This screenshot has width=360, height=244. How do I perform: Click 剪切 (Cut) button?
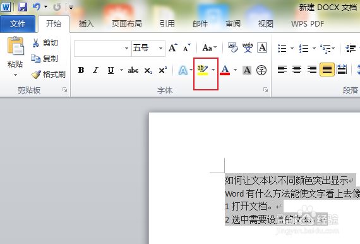[x=45, y=43]
